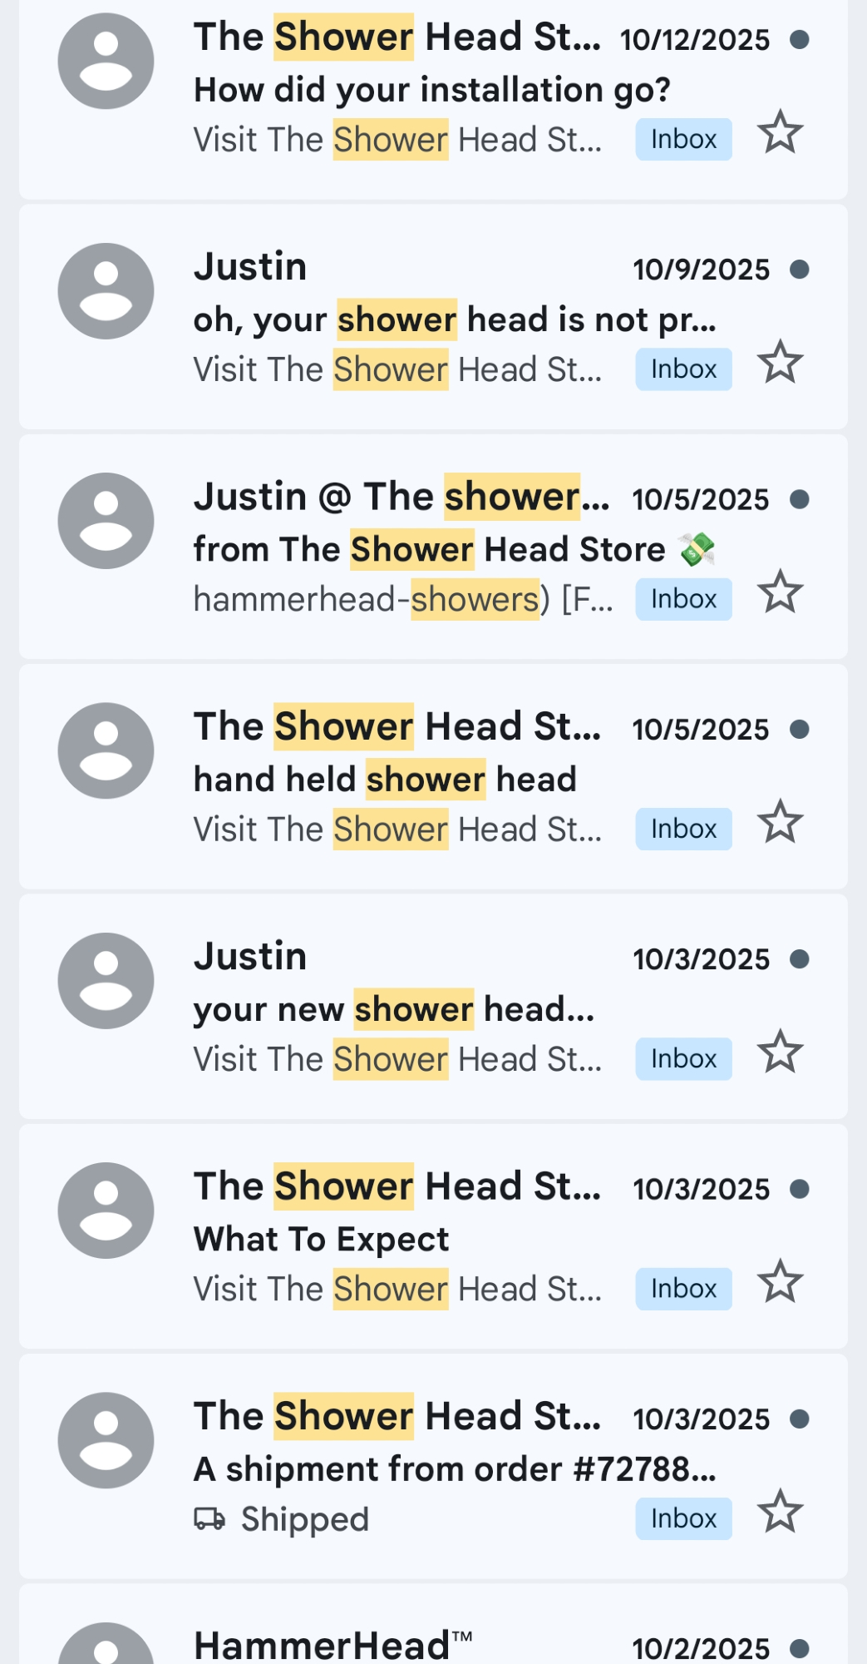Click the truck Shipped icon
867x1664 pixels.
pos(209,1519)
